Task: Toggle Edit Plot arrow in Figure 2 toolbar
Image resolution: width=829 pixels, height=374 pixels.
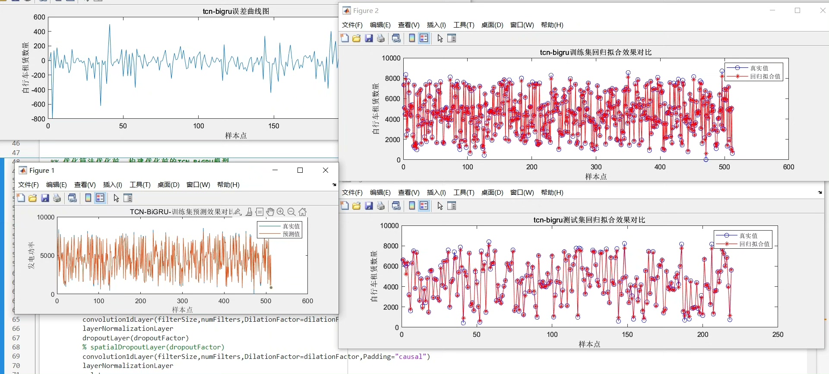Action: (440, 38)
